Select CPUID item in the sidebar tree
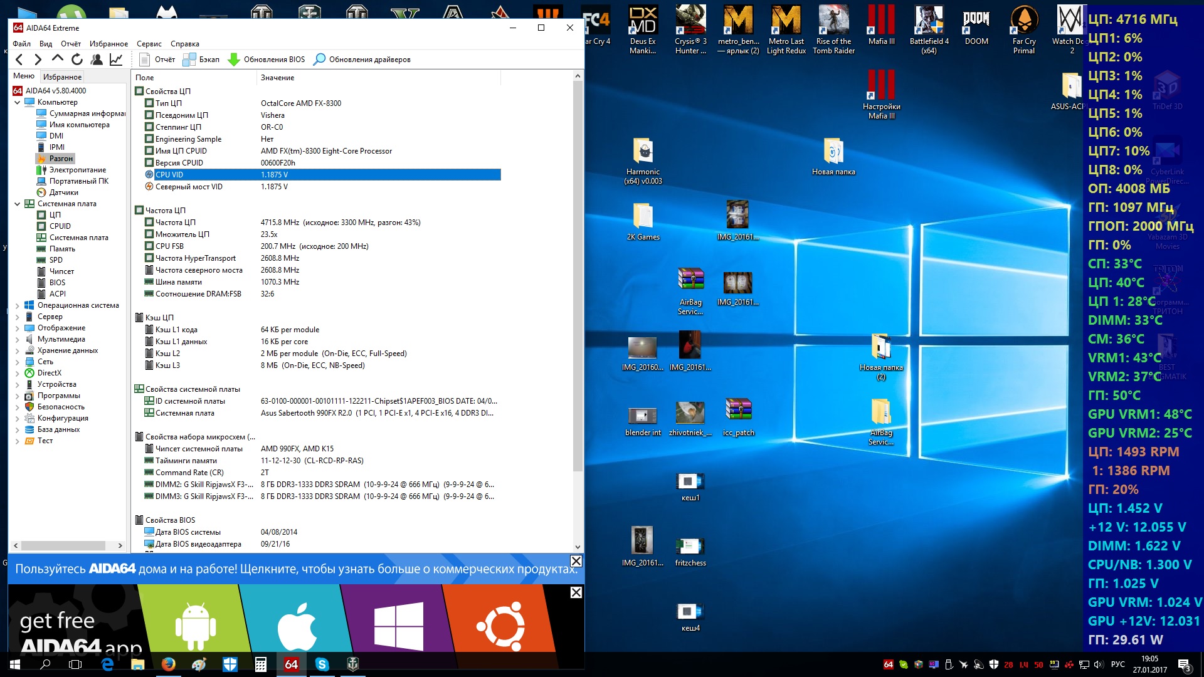This screenshot has width=1204, height=677. click(60, 226)
